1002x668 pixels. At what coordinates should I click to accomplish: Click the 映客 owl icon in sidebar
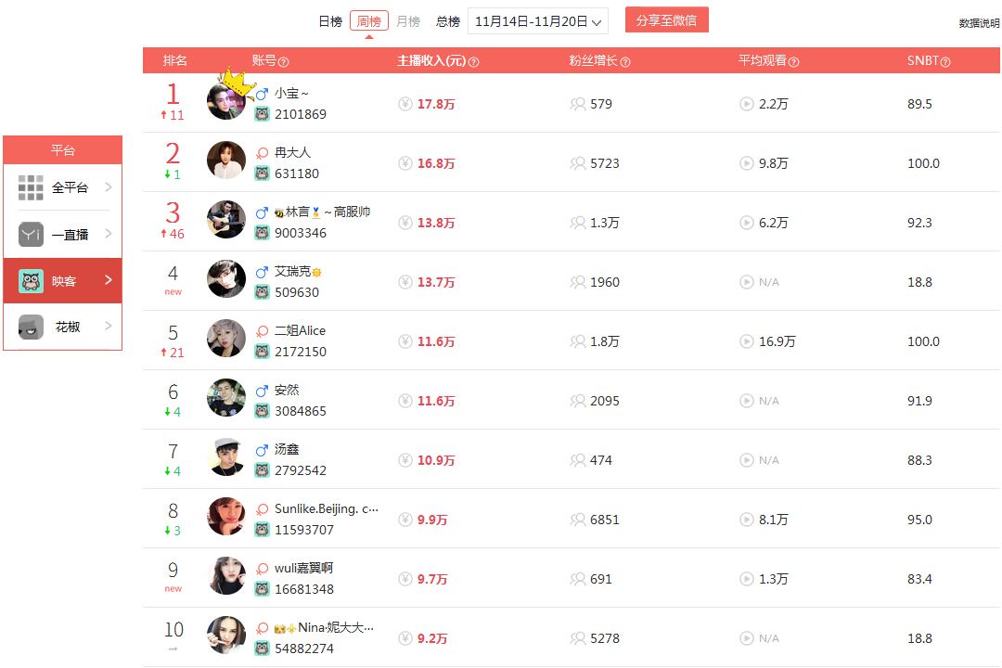coord(31,280)
